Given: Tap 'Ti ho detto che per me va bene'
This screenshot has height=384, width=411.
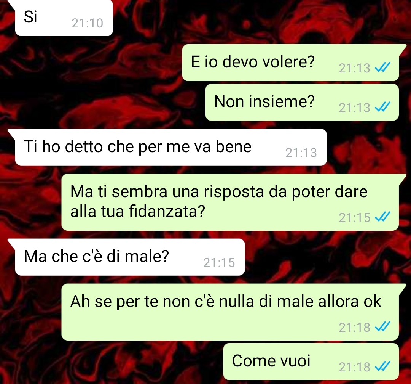Looking at the screenshot, I should [171, 147].
